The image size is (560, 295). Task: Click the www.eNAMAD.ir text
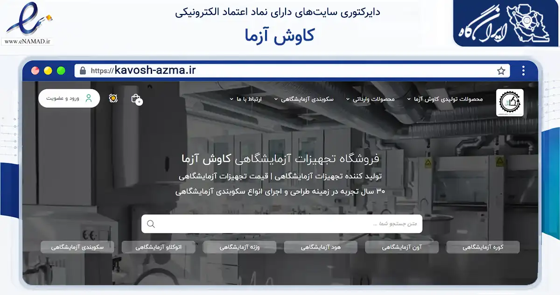point(28,42)
